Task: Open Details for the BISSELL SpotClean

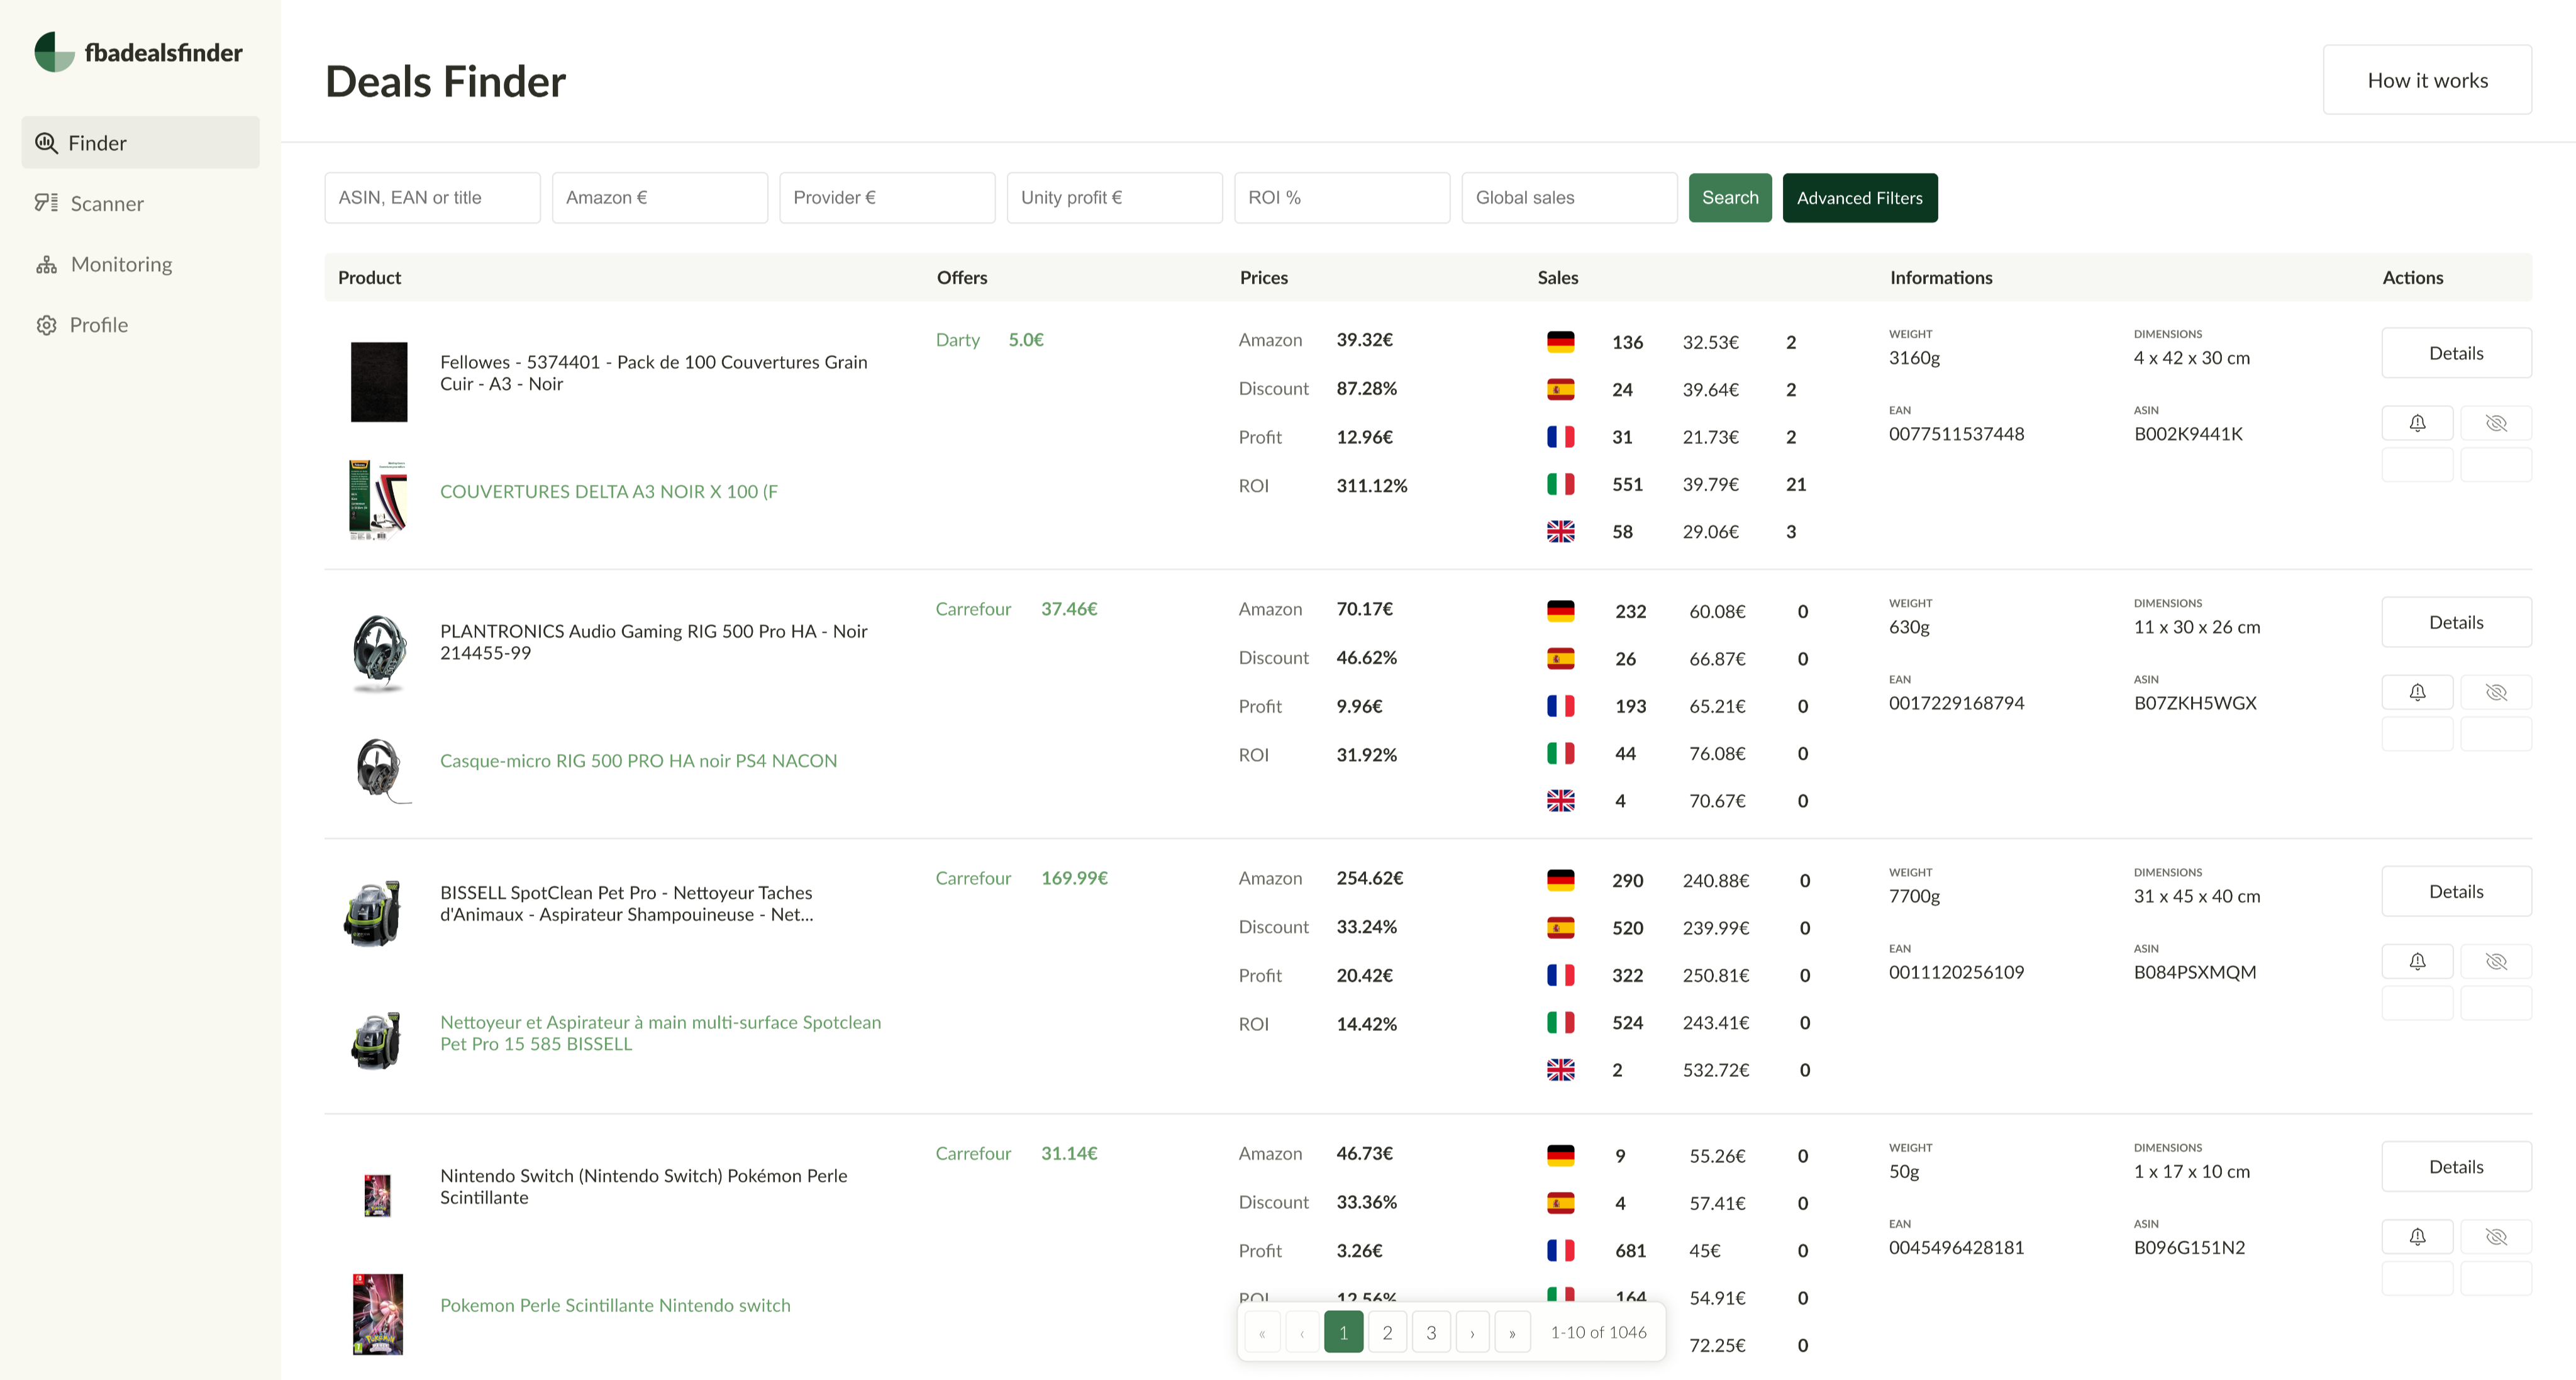Action: [x=2456, y=891]
